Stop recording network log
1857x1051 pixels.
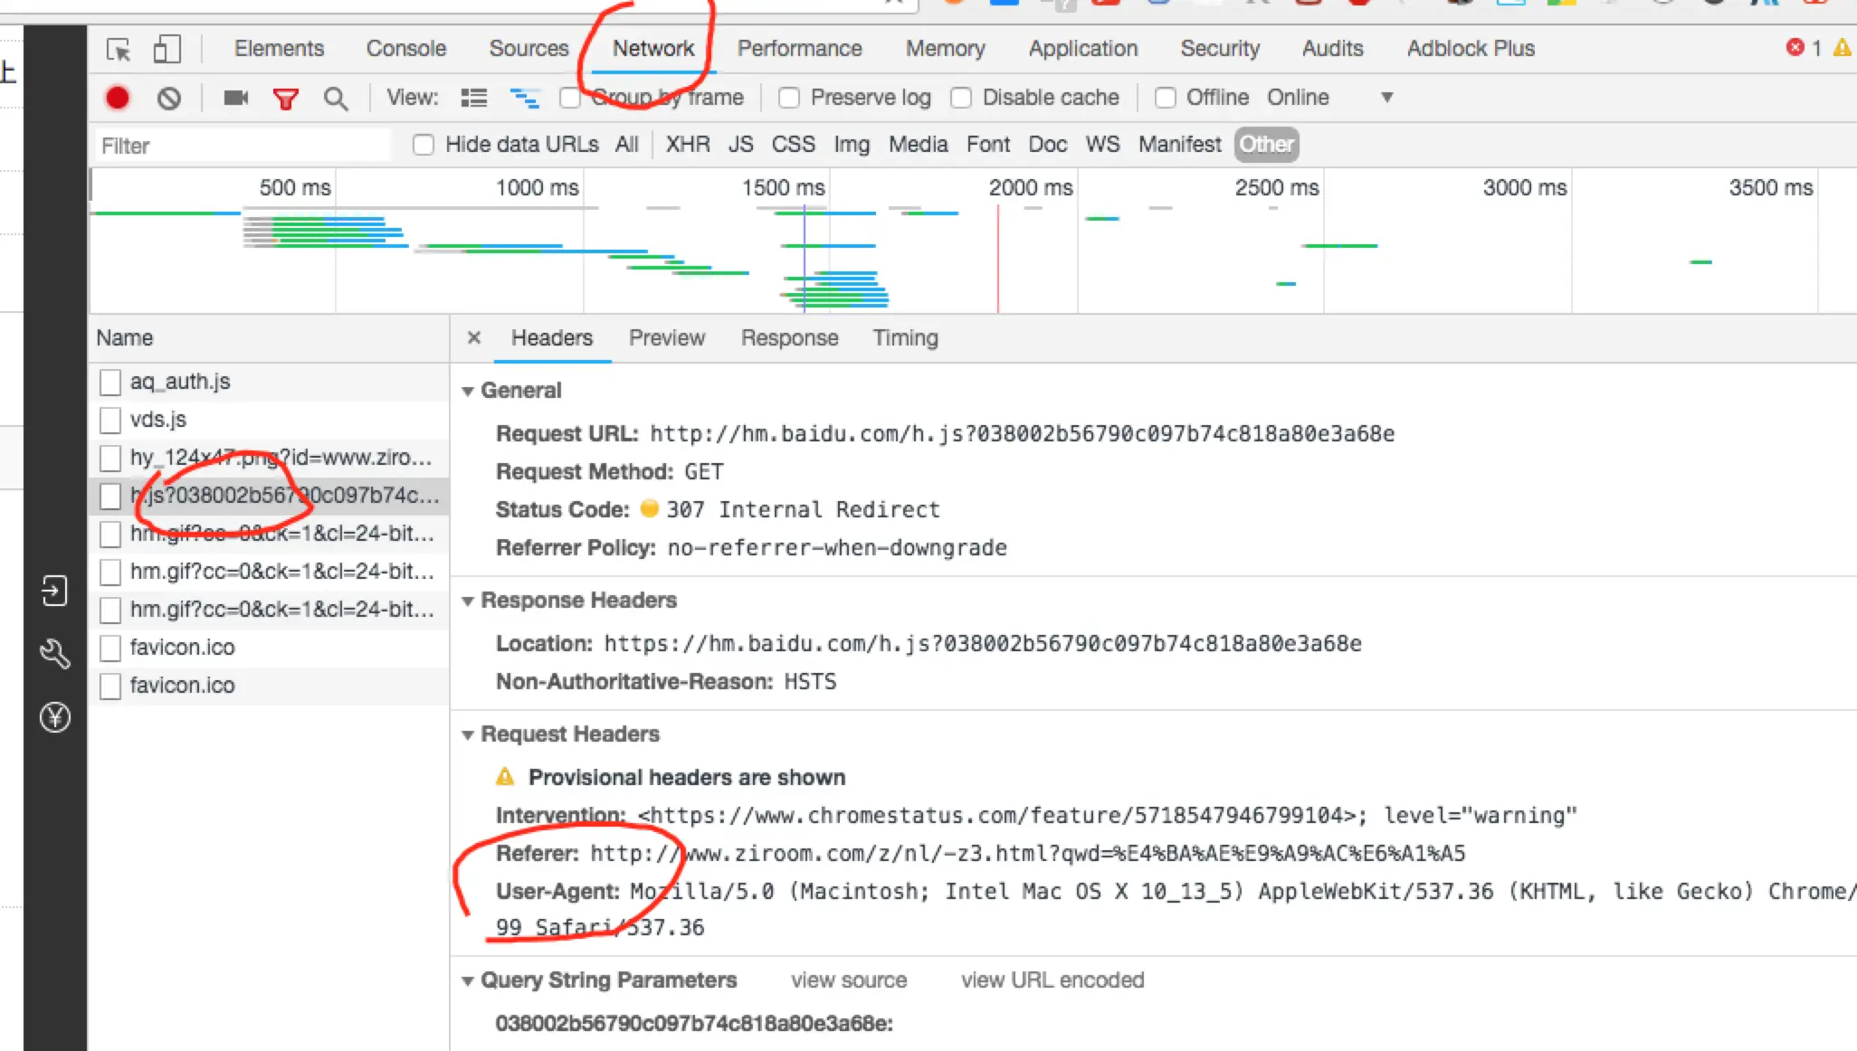[x=118, y=98]
